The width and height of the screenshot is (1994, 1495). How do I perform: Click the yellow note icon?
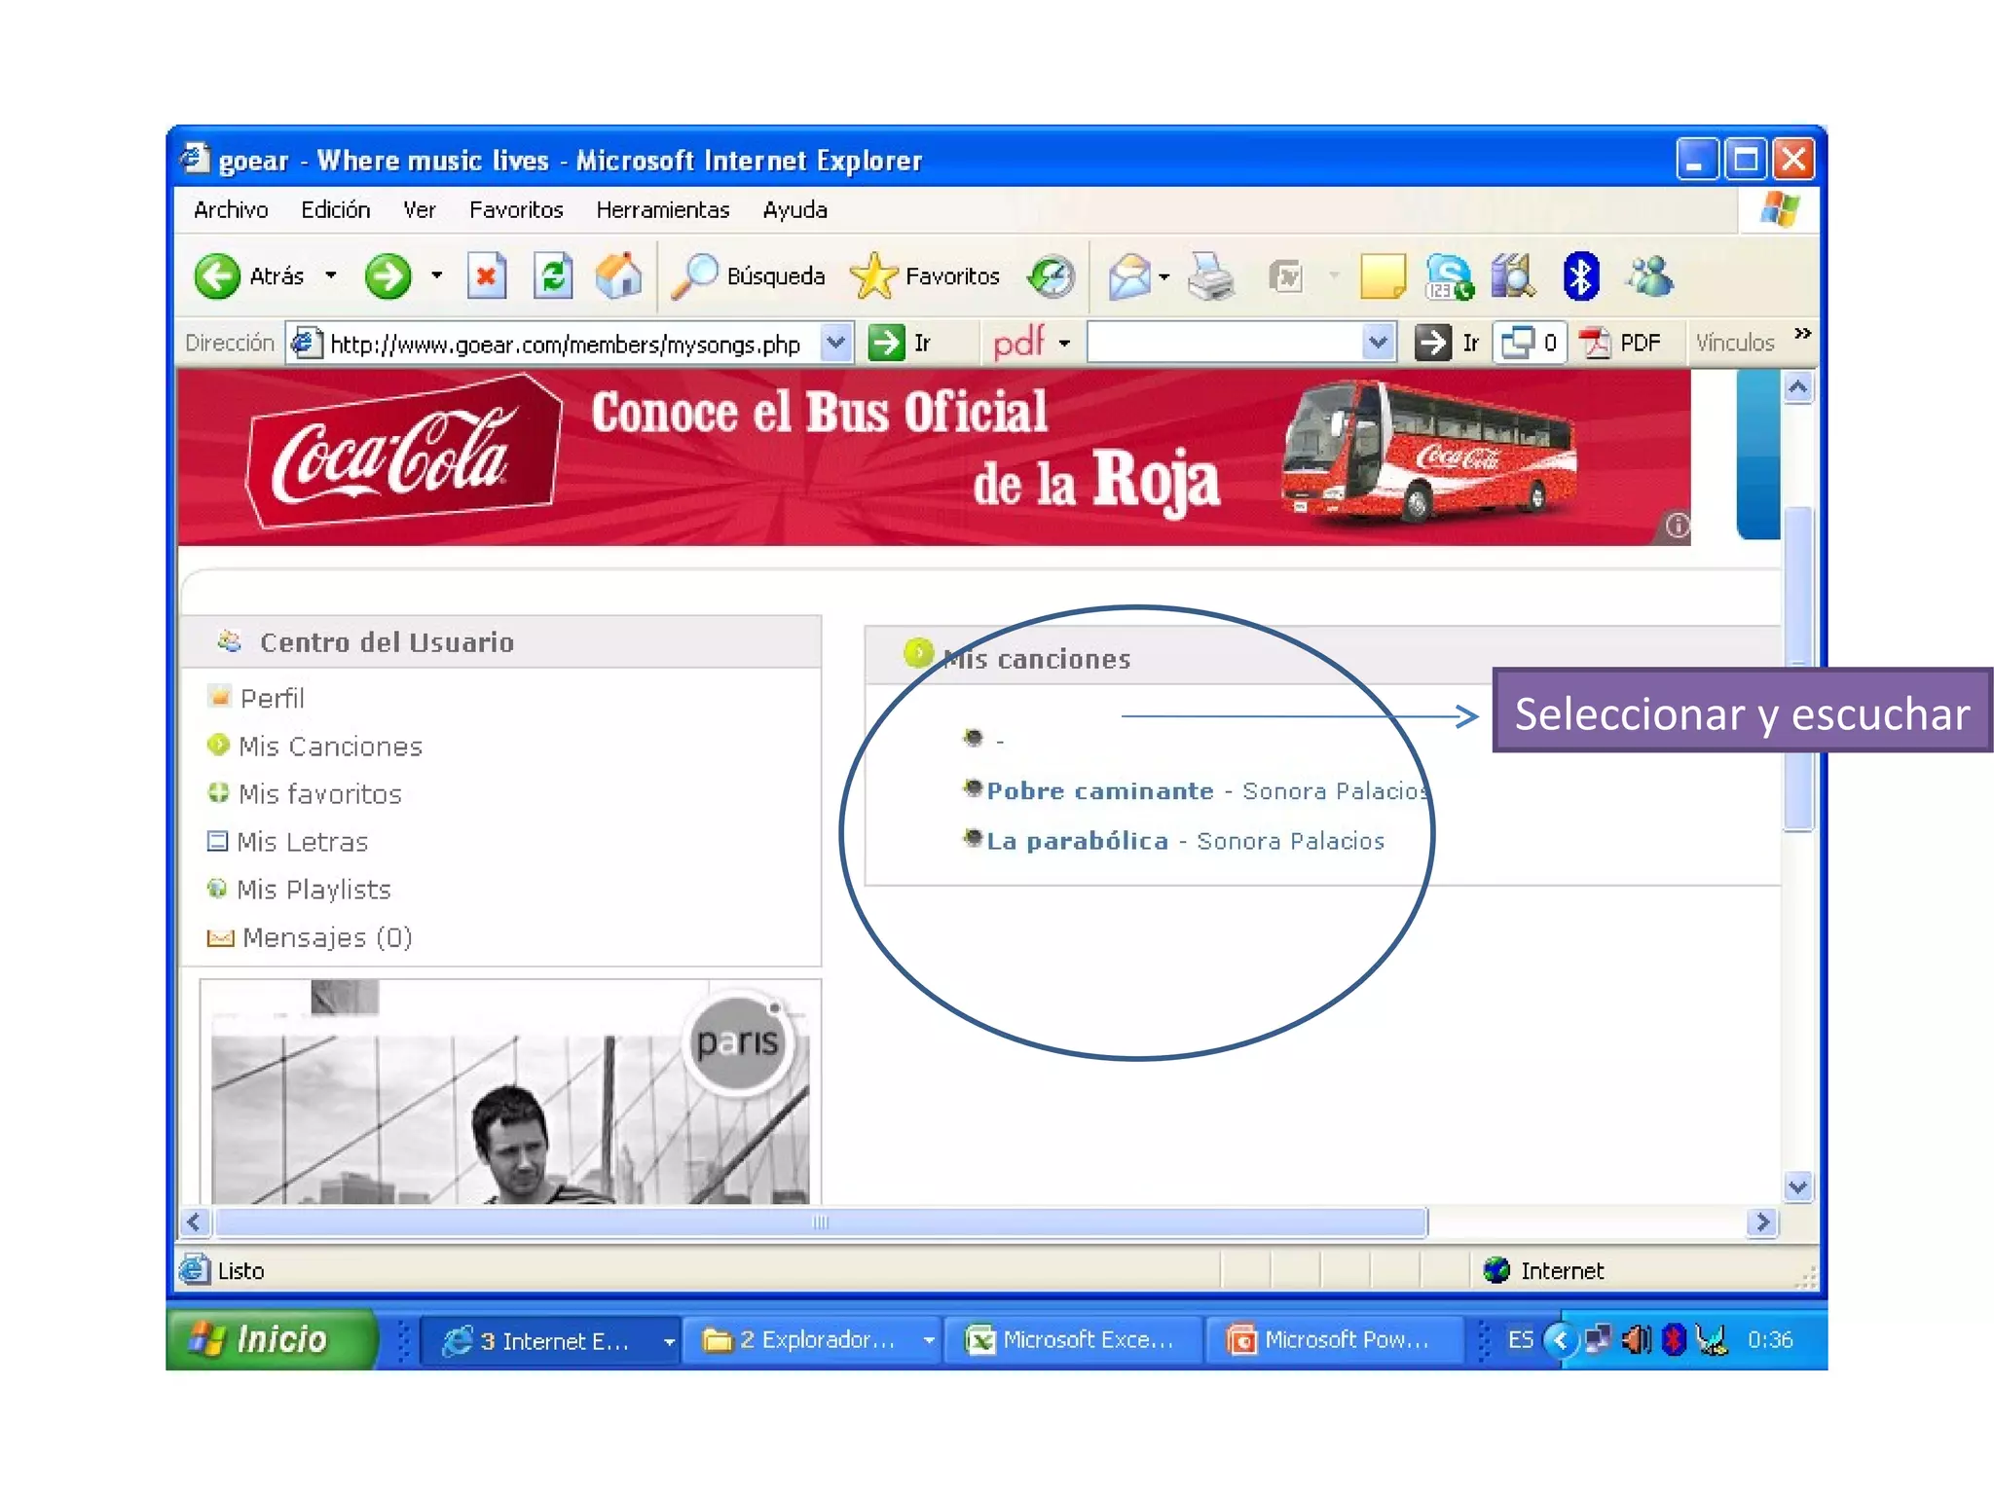click(x=1383, y=276)
